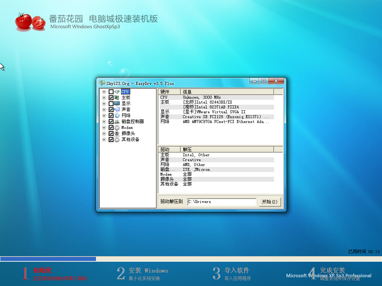Select the CPU tree label
Screen dimensions: 382x286
(125, 92)
